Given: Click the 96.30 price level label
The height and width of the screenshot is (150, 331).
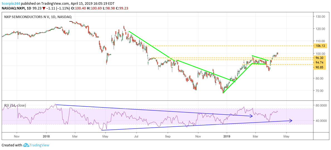Looking at the screenshot, I should [320, 58].
